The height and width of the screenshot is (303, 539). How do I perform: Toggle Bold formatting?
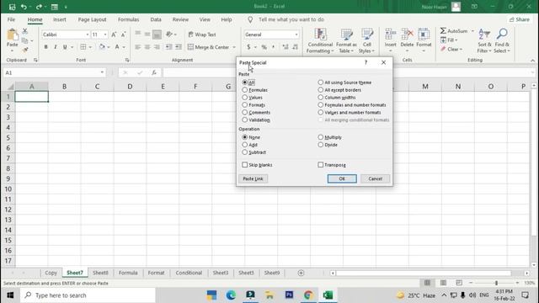coord(45,47)
